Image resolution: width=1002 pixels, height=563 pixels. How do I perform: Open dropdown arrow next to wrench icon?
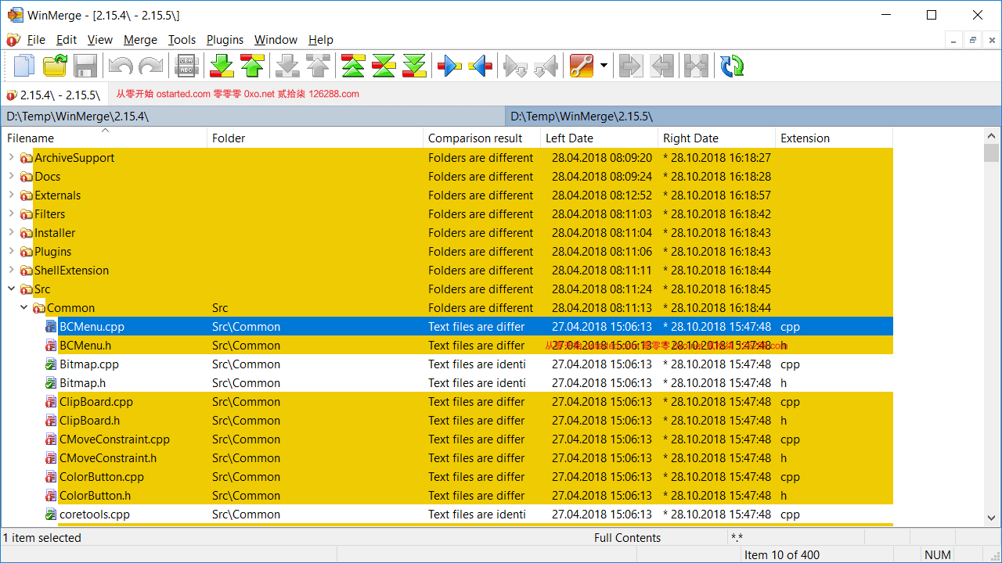(x=604, y=66)
